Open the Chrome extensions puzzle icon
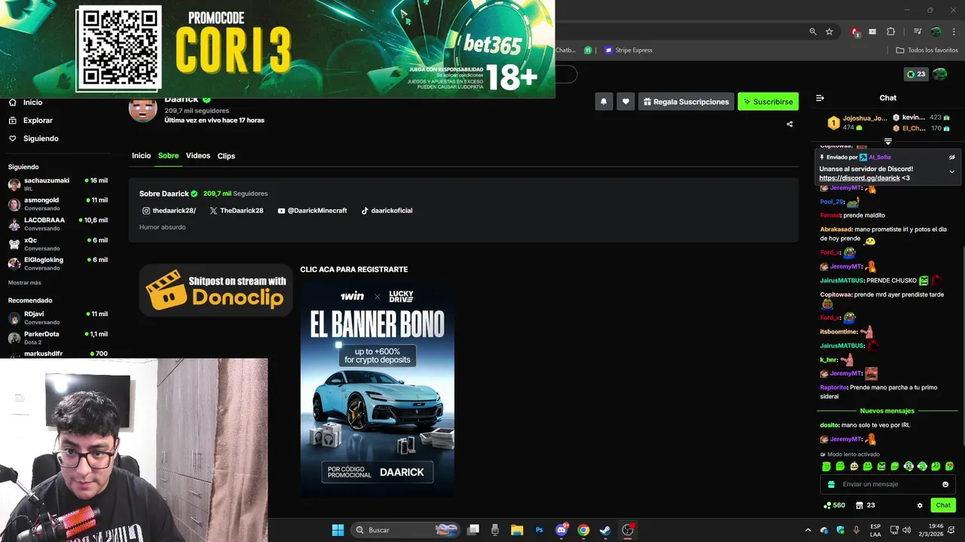Screen dimensions: 965x542 click(891, 32)
